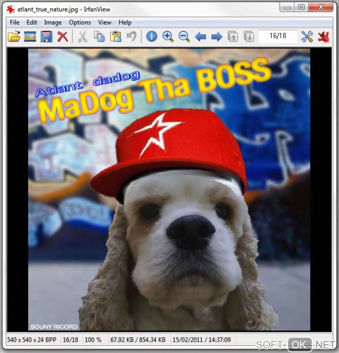Click Zoom In magnifier icon
This screenshot has height=353, width=339.
pyautogui.click(x=168, y=37)
